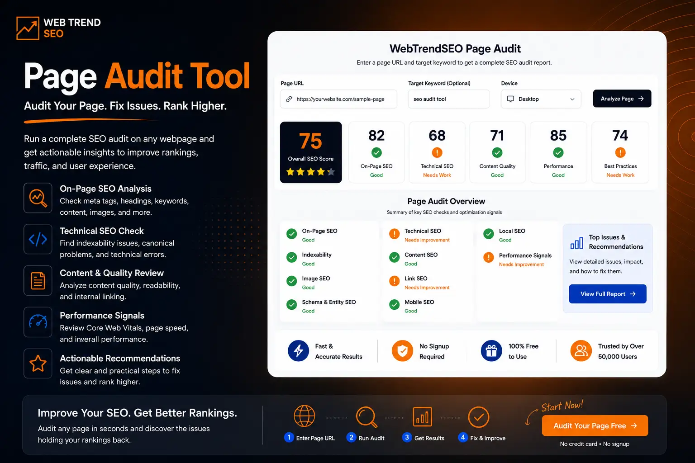Click the Performance 85 score card label
This screenshot has height=463, width=695.
(558, 166)
